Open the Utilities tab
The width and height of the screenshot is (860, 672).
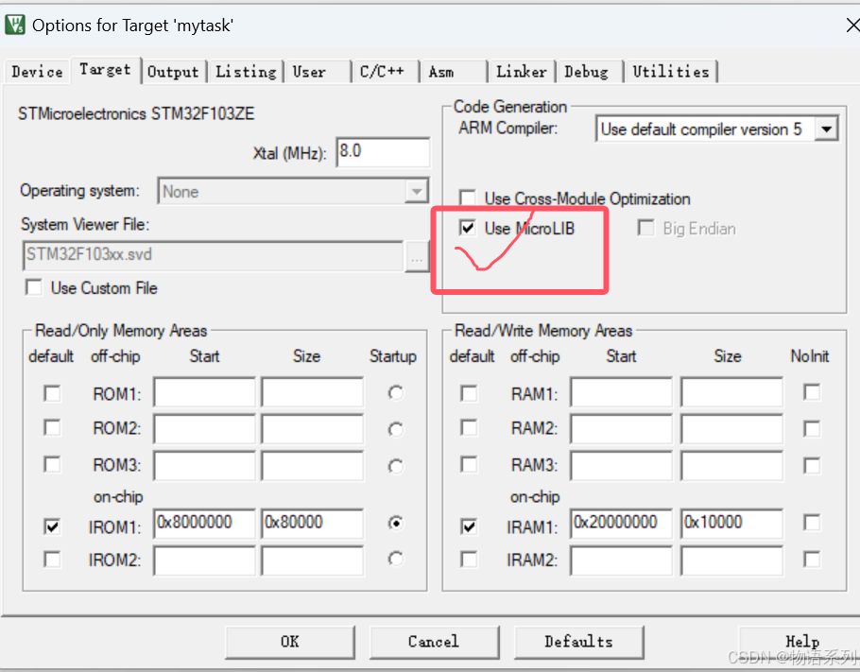pos(671,72)
